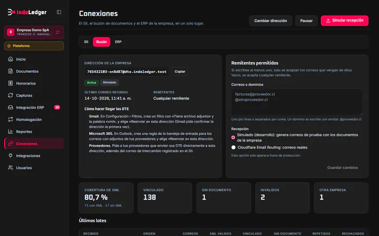The width and height of the screenshot is (379, 236).
Task: Open Usuarios in the sidebar
Action: [x=34, y=168]
